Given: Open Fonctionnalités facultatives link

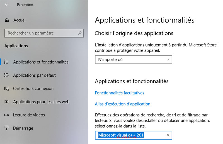Looking at the screenshot, I should 120,93.
